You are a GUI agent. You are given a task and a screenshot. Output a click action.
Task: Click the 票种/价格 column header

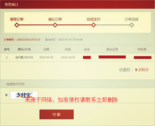24,50
